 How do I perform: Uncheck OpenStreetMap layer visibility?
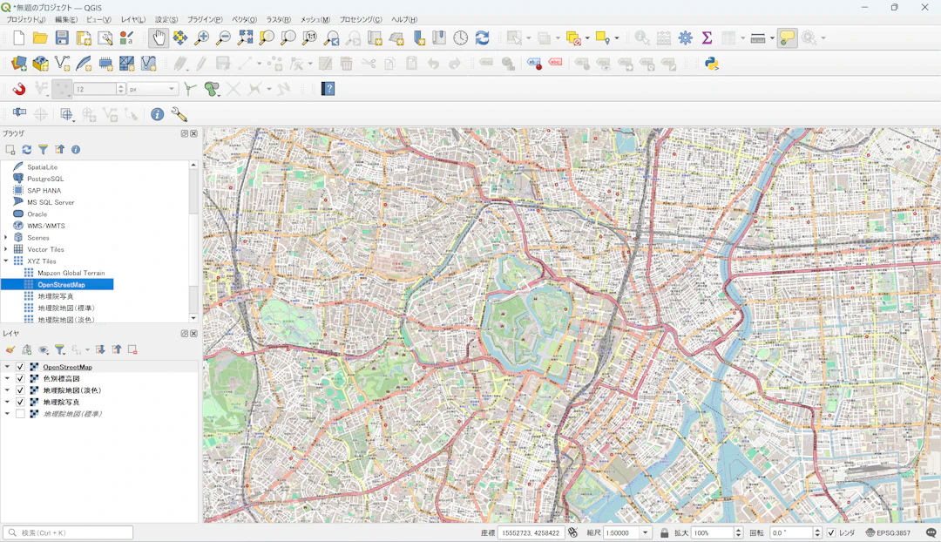(20, 367)
